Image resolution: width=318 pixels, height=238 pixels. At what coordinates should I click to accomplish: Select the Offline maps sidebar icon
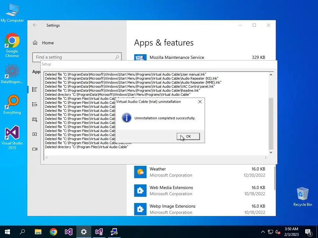click(x=35, y=119)
